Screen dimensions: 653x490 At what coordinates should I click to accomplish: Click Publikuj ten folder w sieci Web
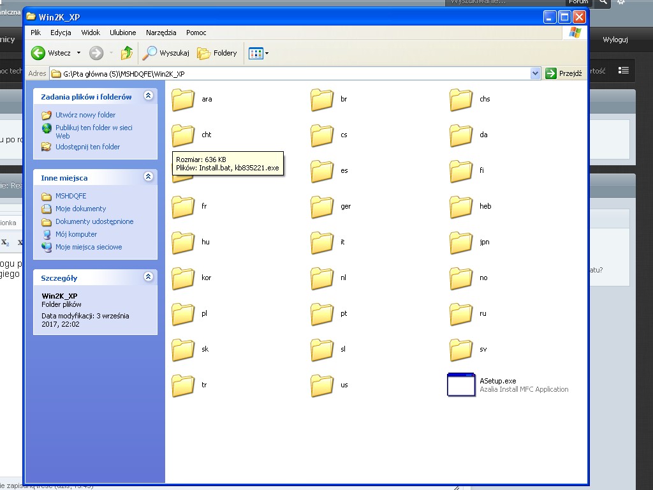[x=94, y=131]
